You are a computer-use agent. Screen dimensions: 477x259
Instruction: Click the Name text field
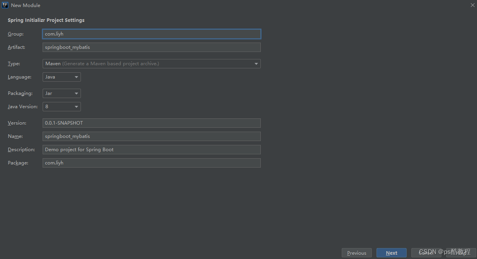[x=151, y=136]
